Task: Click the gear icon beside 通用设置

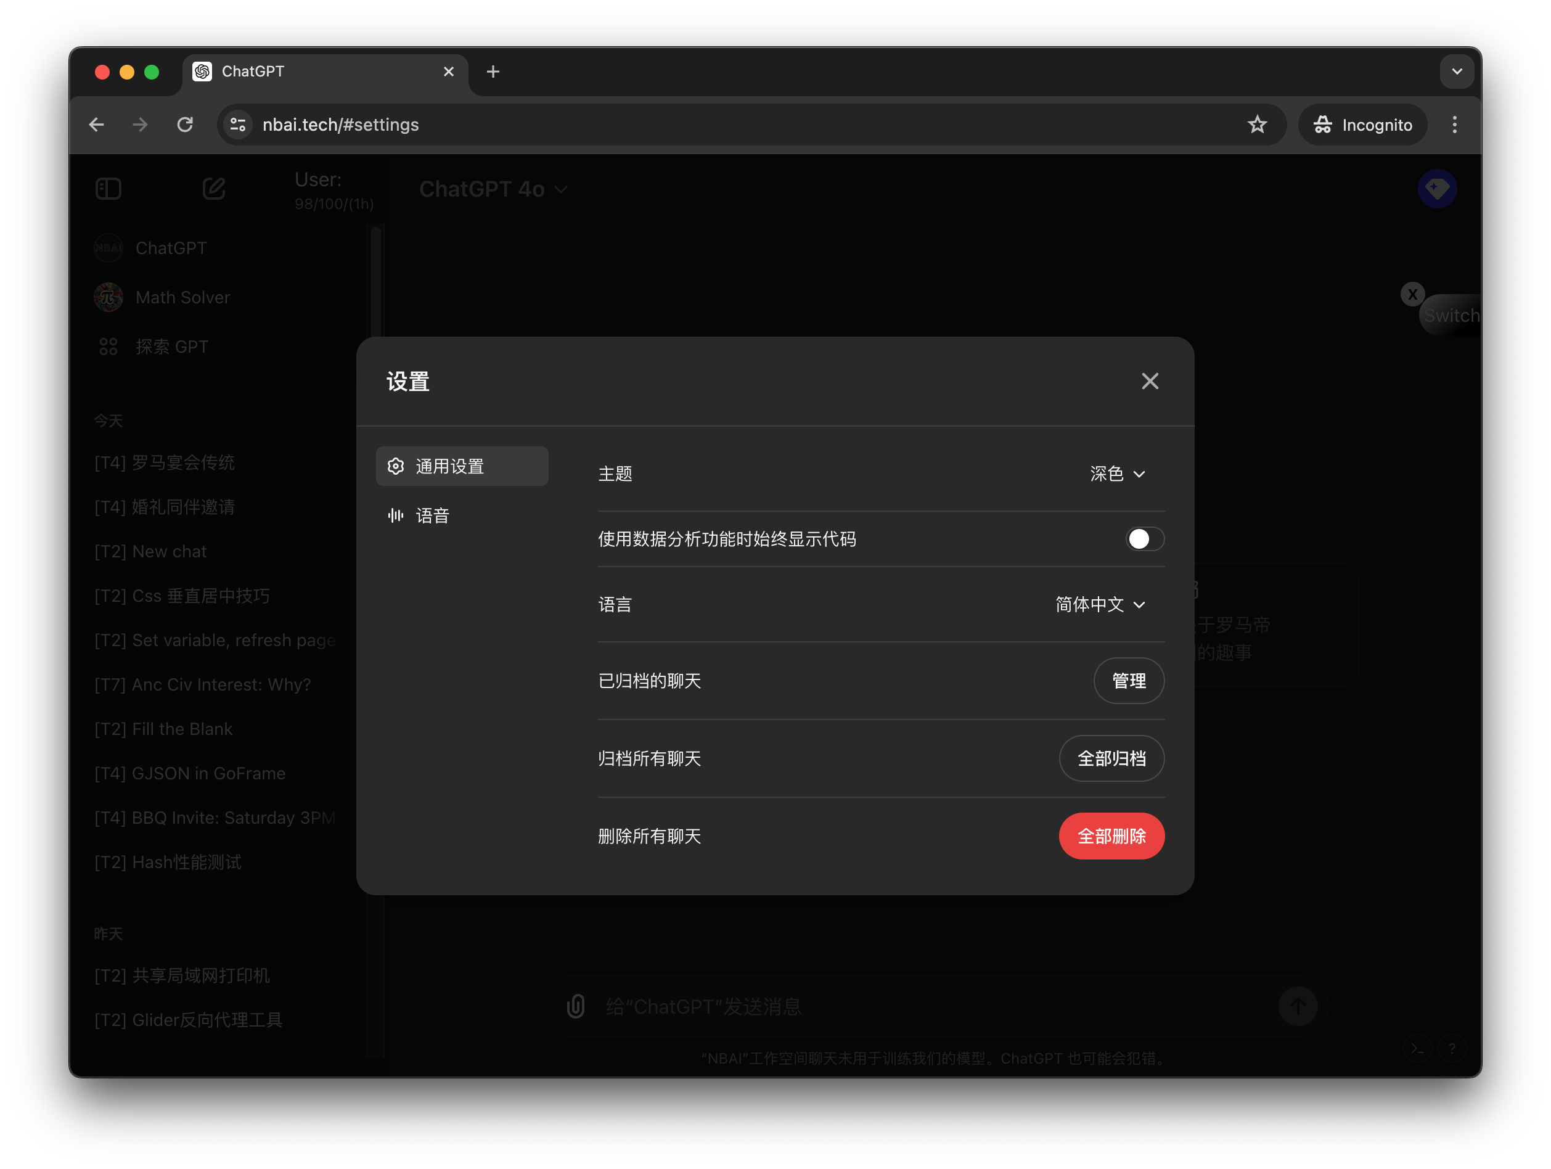Action: [x=396, y=466]
